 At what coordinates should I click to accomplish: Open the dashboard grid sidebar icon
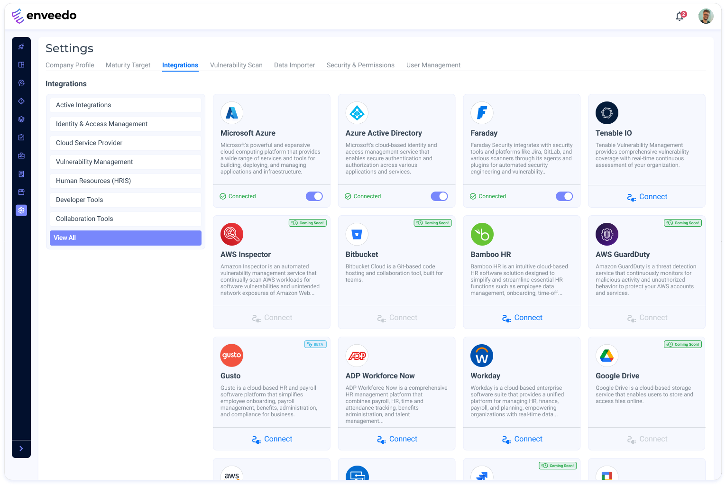[x=21, y=64]
